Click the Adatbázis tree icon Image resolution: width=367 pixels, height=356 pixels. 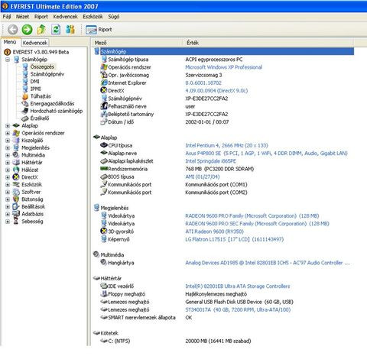coord(16,214)
